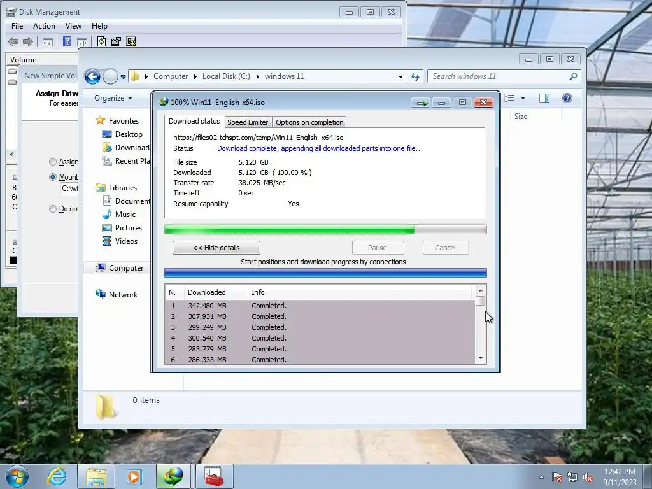Screen dimensions: 652x489
Task: Select Pictures under Libraries
Action: pos(129,228)
